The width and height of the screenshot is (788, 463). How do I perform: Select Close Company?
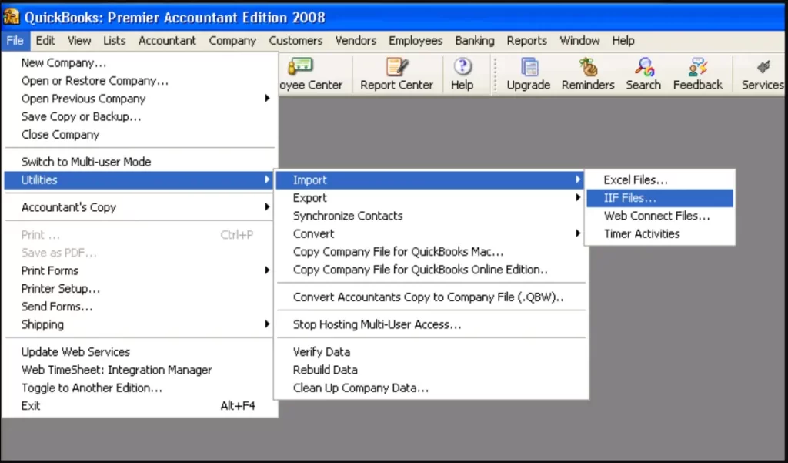(60, 134)
